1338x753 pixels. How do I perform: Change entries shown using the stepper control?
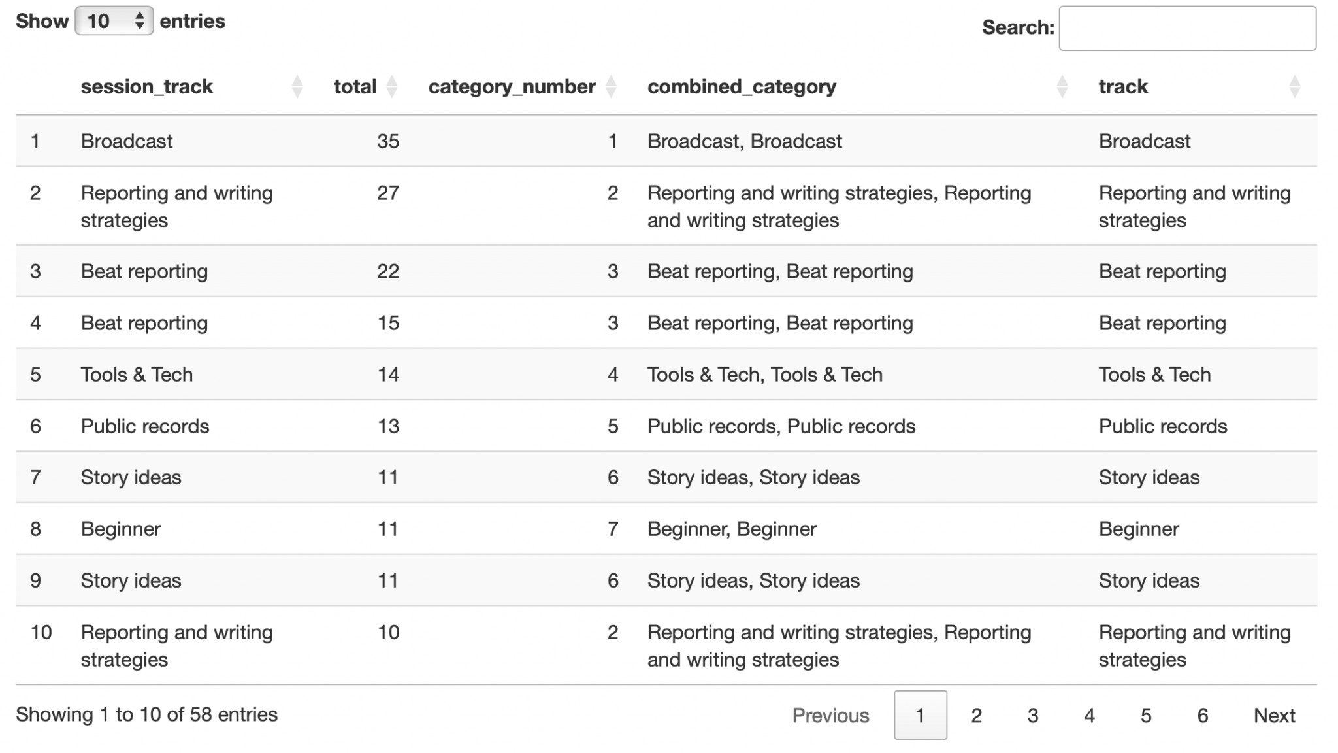140,20
